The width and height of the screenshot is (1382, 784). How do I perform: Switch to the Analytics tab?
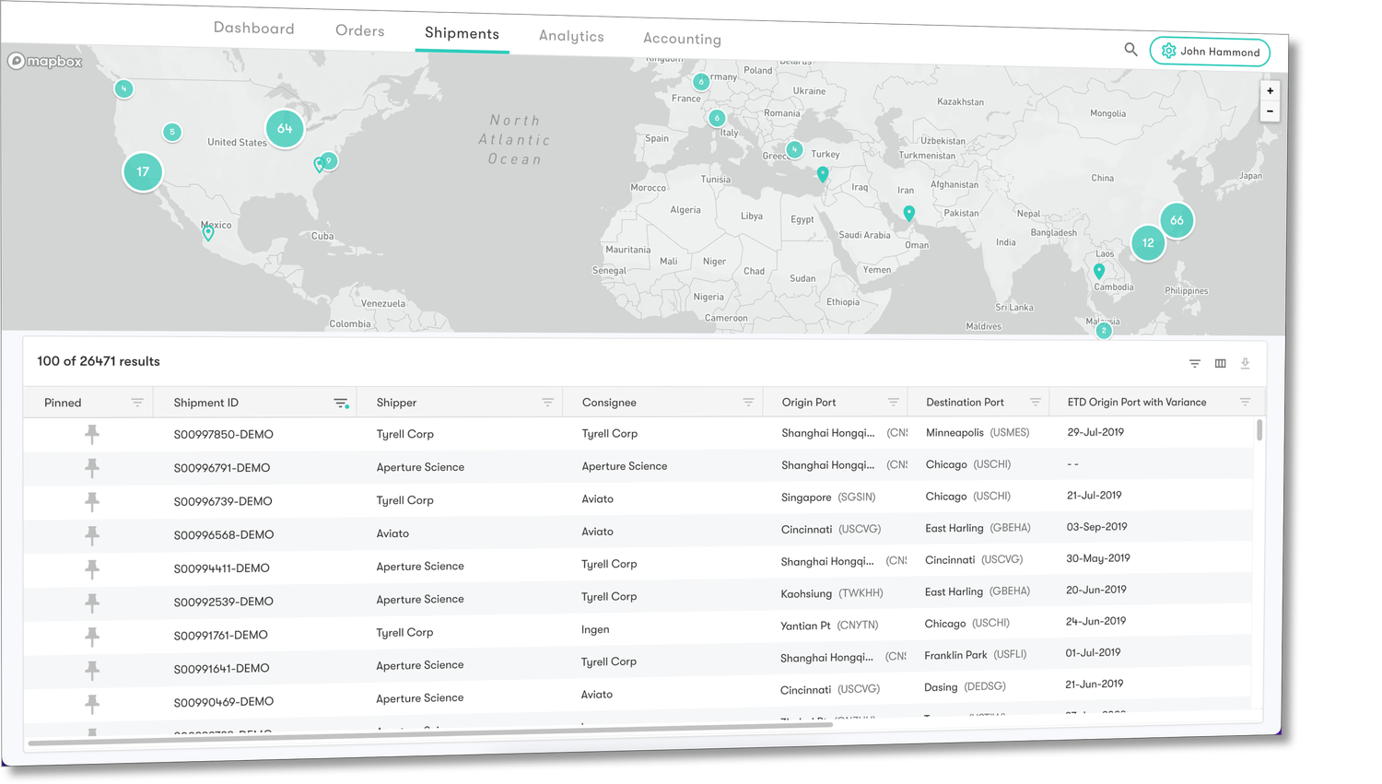571,36
